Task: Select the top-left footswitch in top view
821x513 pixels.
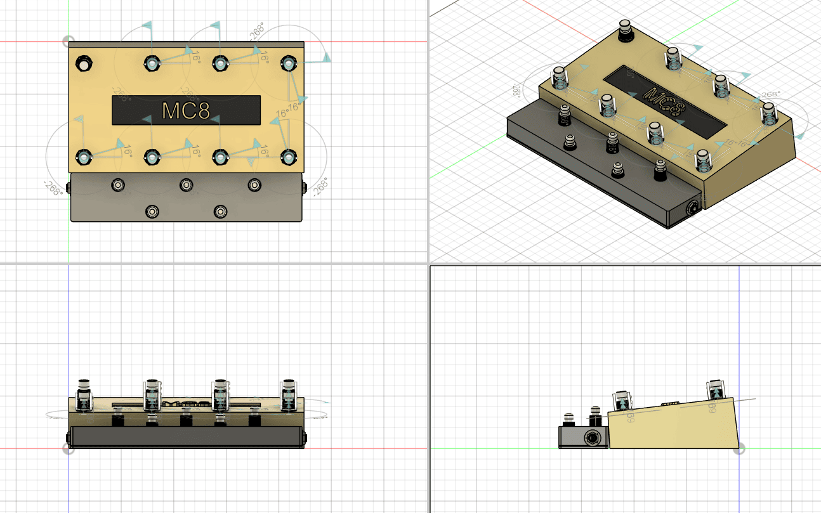Action: point(83,63)
